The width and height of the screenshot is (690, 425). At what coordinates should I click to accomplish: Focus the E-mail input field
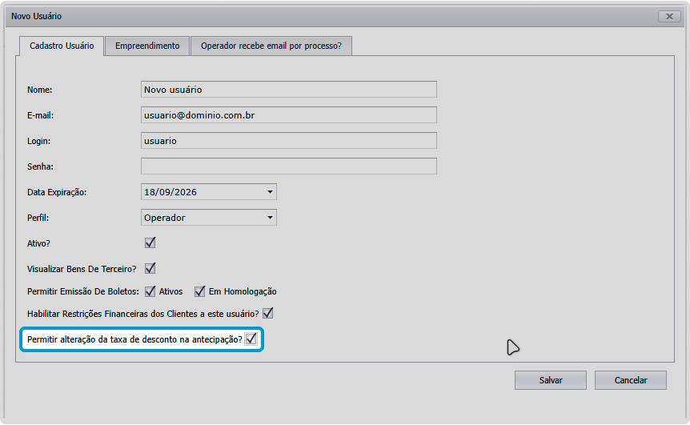point(288,115)
